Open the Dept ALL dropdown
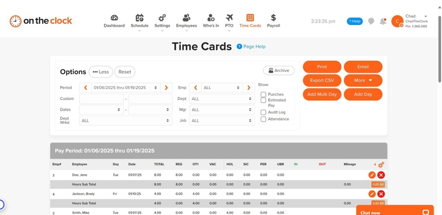 tap(222, 99)
